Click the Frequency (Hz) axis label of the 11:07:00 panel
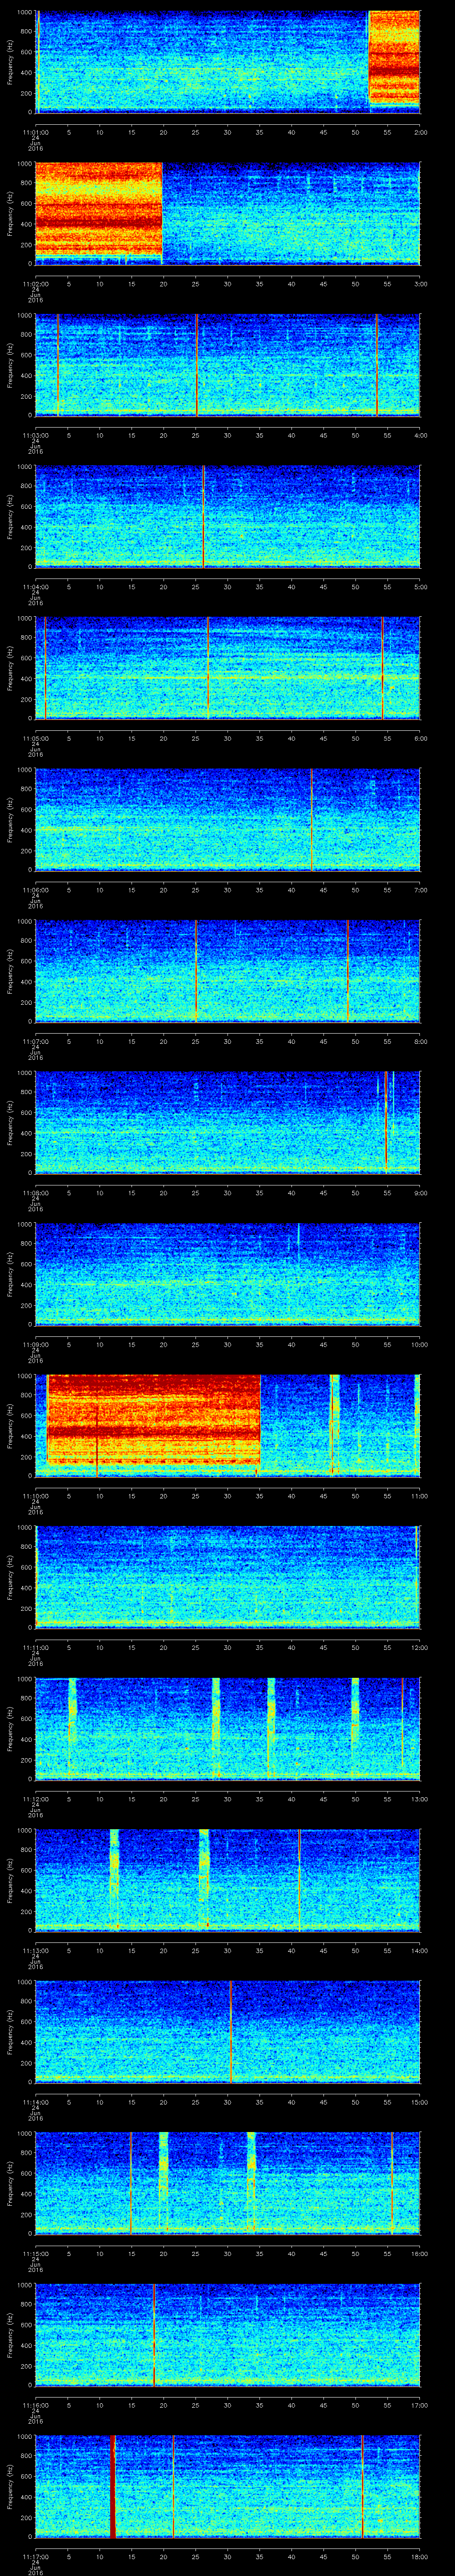This screenshot has width=455, height=2576. 11,970
